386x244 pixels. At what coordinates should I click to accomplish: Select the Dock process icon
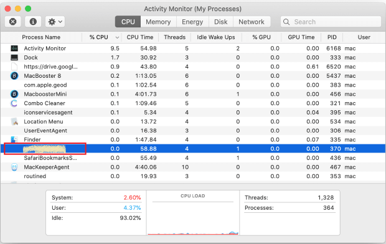14,57
